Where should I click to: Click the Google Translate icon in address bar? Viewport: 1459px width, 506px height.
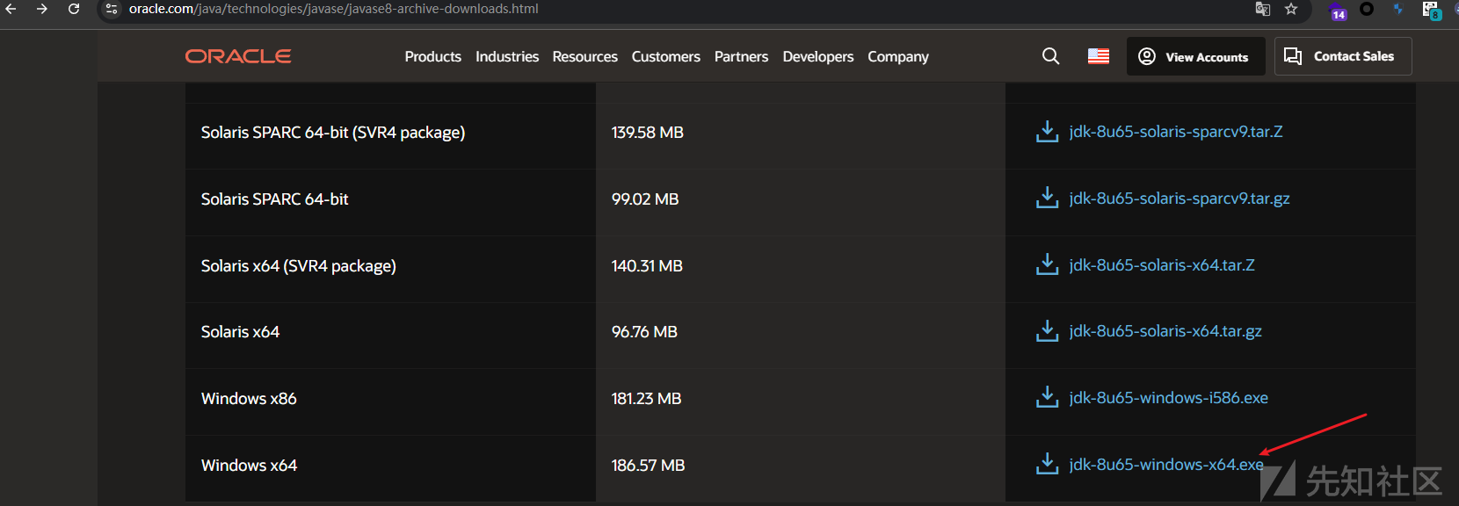coord(1263,9)
